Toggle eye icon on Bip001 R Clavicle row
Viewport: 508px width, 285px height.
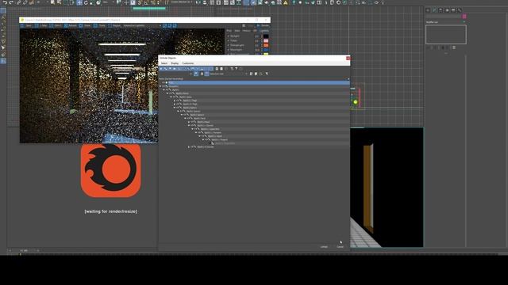tap(191, 146)
